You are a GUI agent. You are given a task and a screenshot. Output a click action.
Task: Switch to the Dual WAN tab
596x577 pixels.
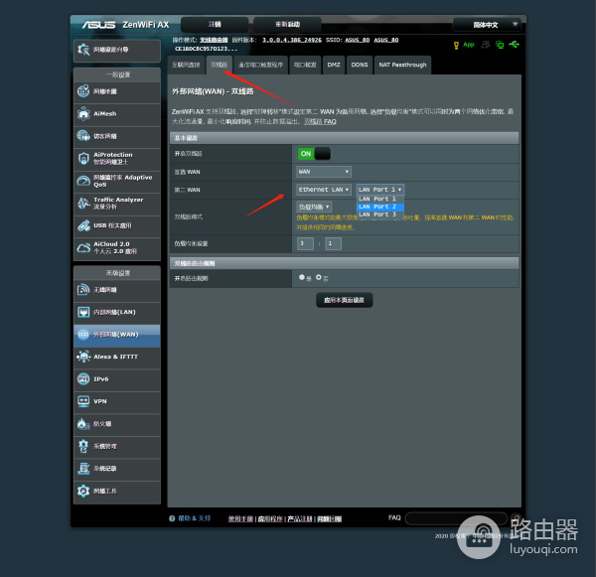(x=219, y=65)
